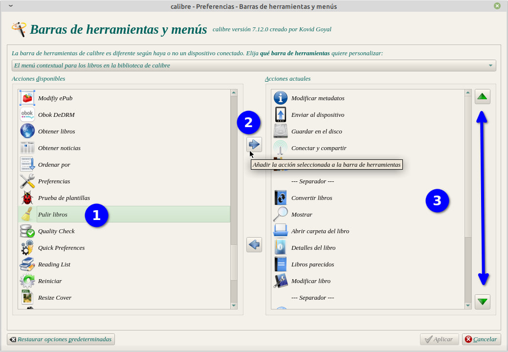Click the Modificar metadatos info icon

pos(281,98)
